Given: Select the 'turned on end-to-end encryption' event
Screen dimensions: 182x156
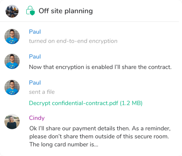Looking at the screenshot, I should 73,41.
